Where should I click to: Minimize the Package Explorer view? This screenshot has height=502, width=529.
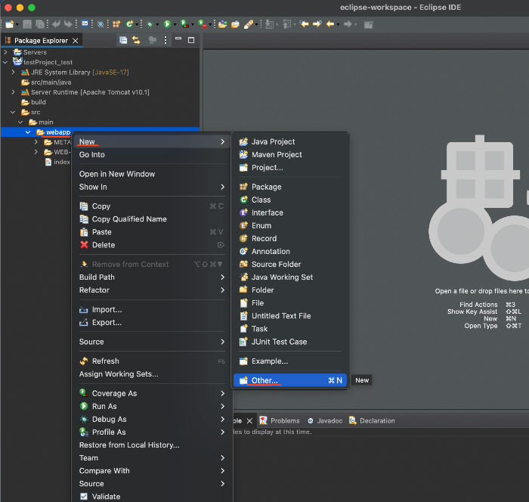click(178, 39)
